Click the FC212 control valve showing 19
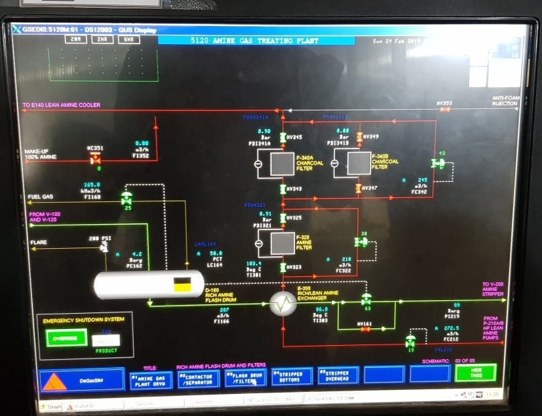 click(410, 342)
